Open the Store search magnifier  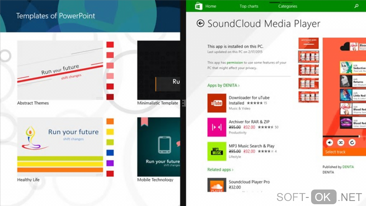(356, 6)
